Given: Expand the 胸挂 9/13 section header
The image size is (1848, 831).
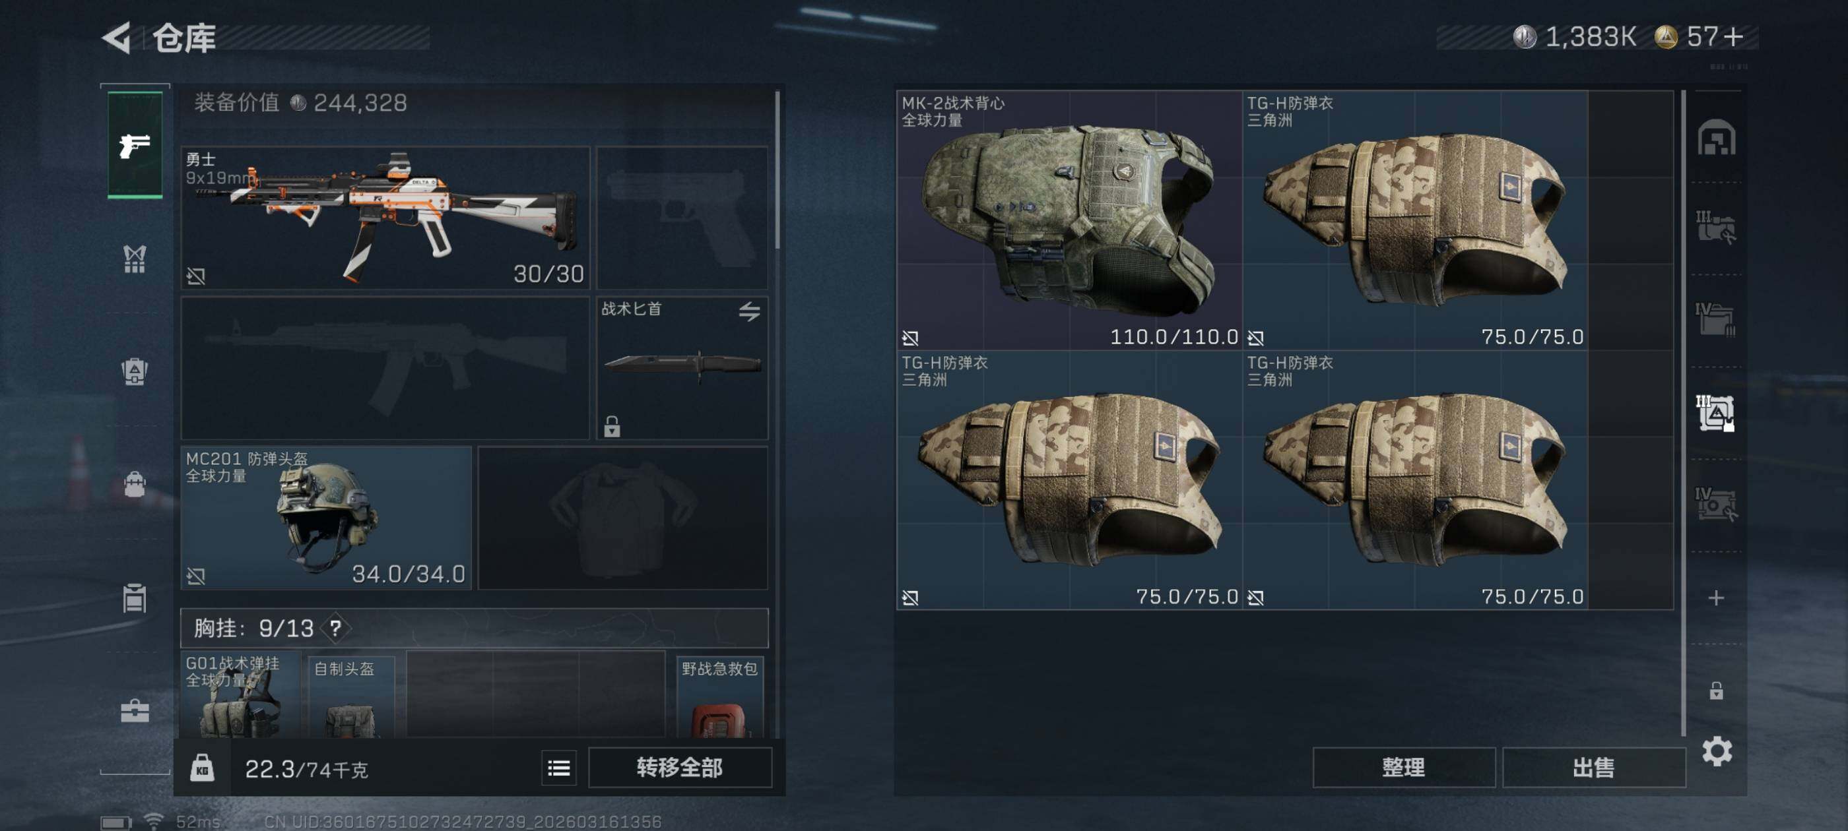Looking at the screenshot, I should 474,628.
